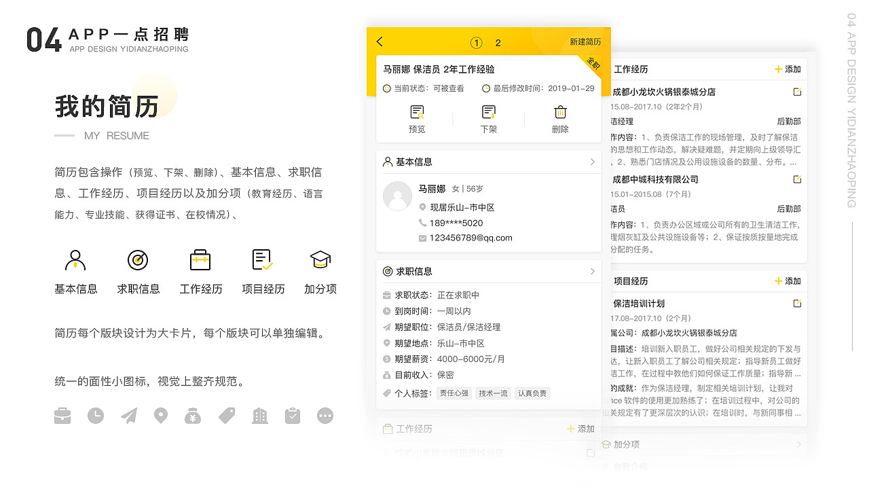Image resolution: width=869 pixels, height=489 pixels.
Task: Click coin icon beside 期望薪资
Action: coord(387,359)
